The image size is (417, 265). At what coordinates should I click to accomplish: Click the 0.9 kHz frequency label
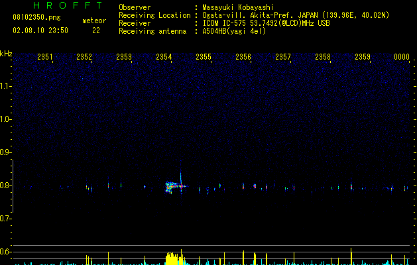coord(5,152)
